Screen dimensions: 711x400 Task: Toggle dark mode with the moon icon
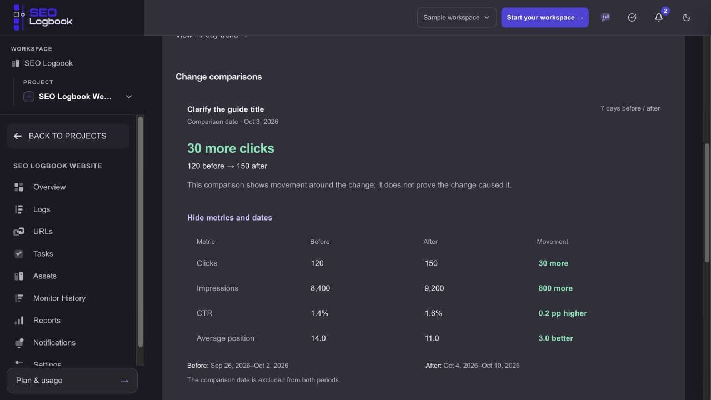pyautogui.click(x=687, y=17)
